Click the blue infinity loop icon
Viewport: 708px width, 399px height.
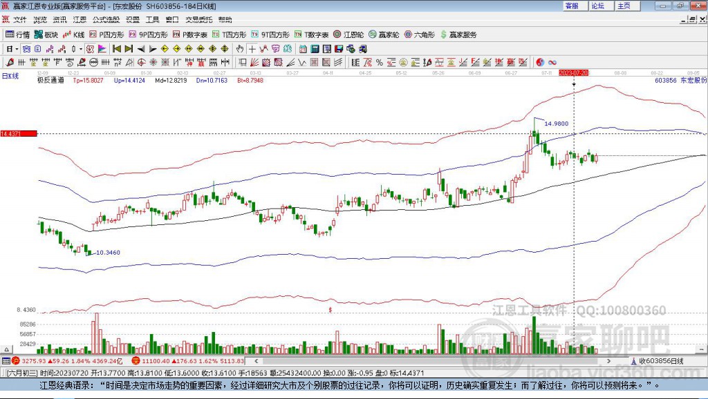[x=552, y=62]
